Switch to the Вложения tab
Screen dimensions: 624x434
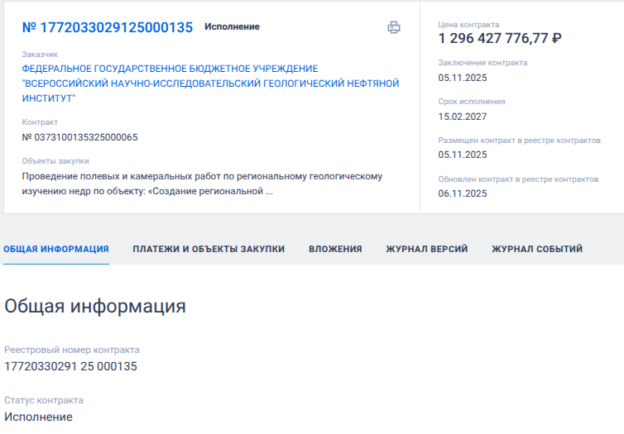click(x=335, y=249)
